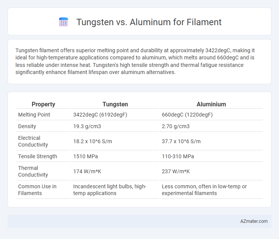Click the summary paragraph about tungsten filament

coord(135,61)
